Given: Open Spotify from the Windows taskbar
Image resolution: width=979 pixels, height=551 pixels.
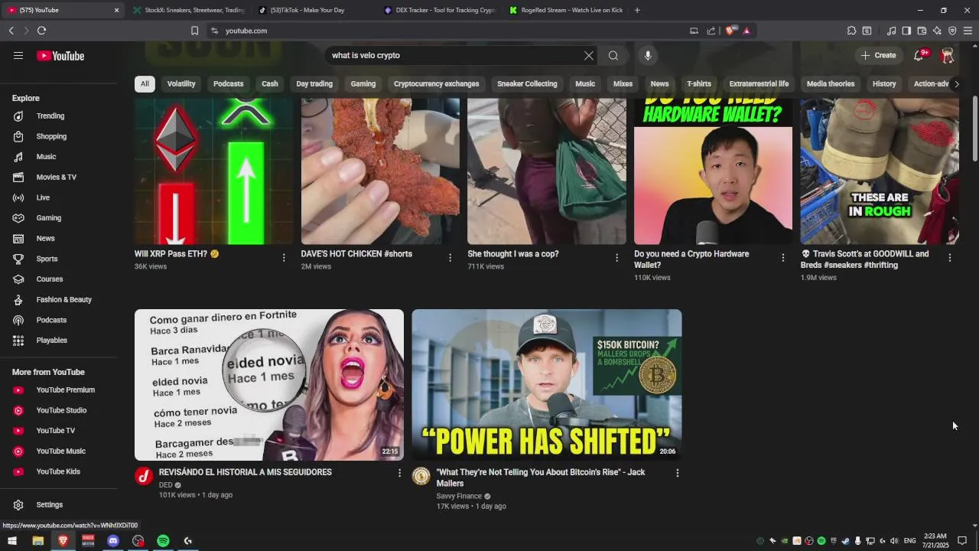Looking at the screenshot, I should [x=163, y=540].
